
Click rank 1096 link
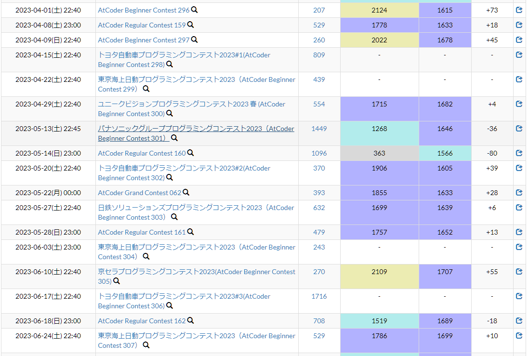(319, 153)
